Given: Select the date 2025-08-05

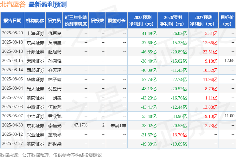Looking at the screenshot, I should (x=12, y=79).
